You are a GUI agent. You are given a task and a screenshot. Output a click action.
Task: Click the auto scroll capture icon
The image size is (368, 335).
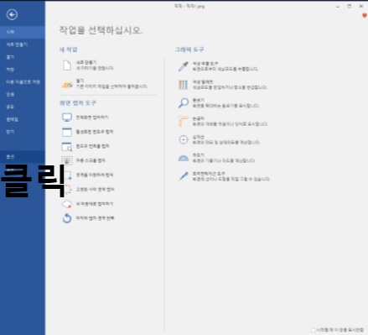point(67,160)
